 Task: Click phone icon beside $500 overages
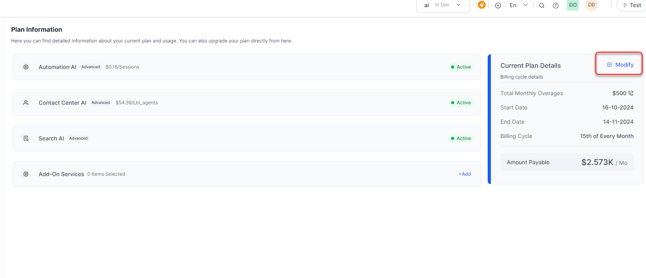[x=631, y=93]
